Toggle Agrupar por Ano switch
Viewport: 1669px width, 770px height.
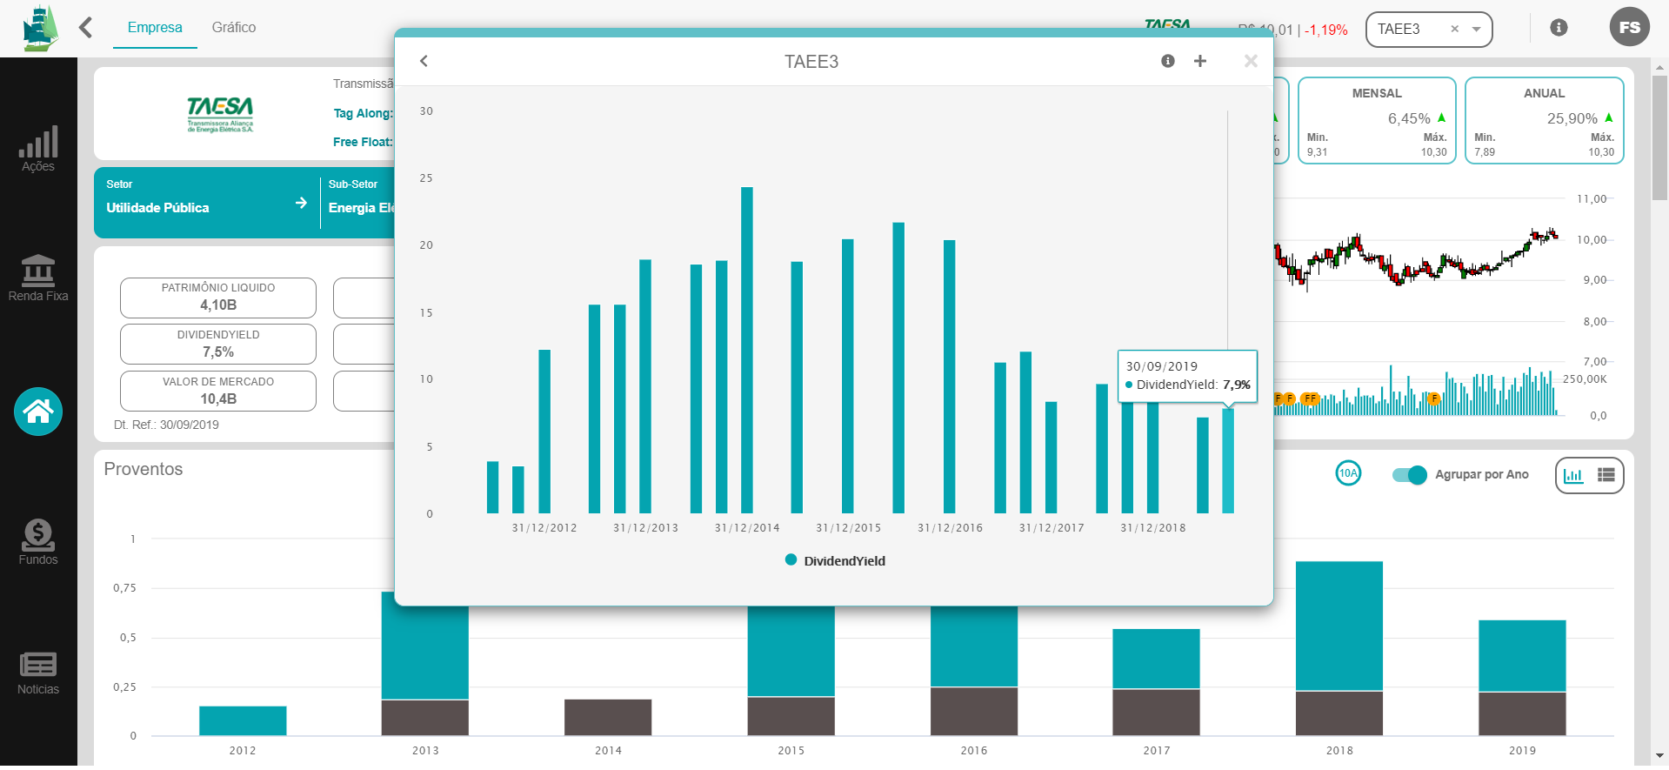(1409, 475)
